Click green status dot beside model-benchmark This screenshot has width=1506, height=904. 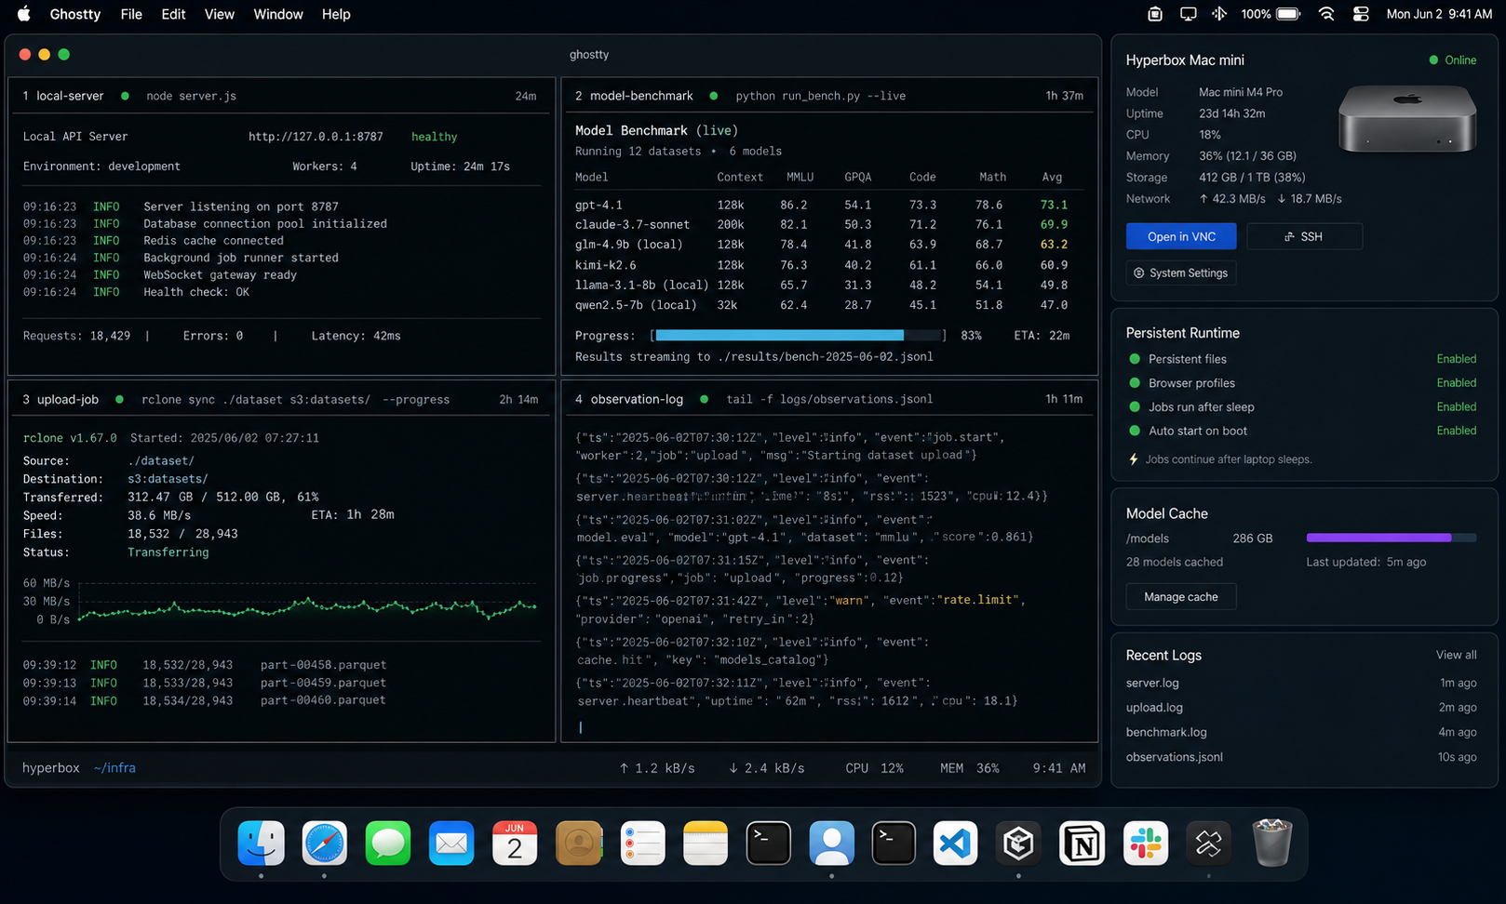point(714,96)
